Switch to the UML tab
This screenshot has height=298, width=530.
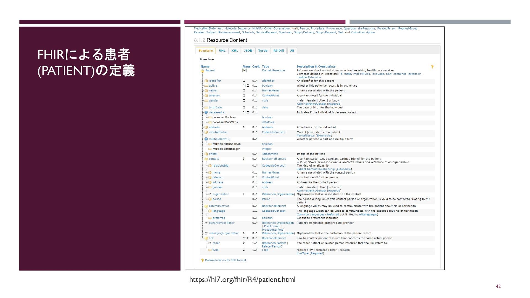coord(222,51)
